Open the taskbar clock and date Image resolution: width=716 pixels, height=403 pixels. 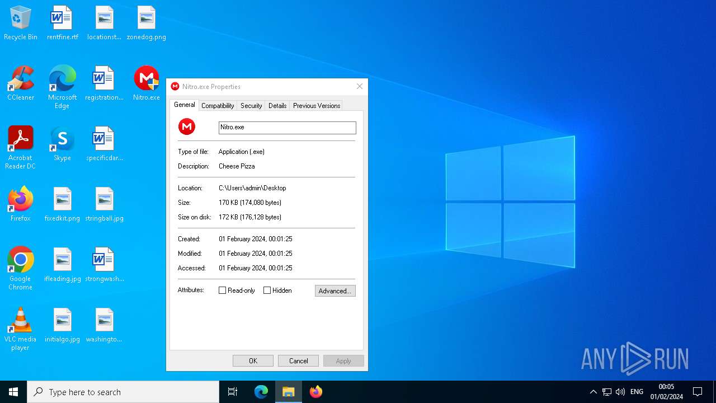pyautogui.click(x=666, y=392)
